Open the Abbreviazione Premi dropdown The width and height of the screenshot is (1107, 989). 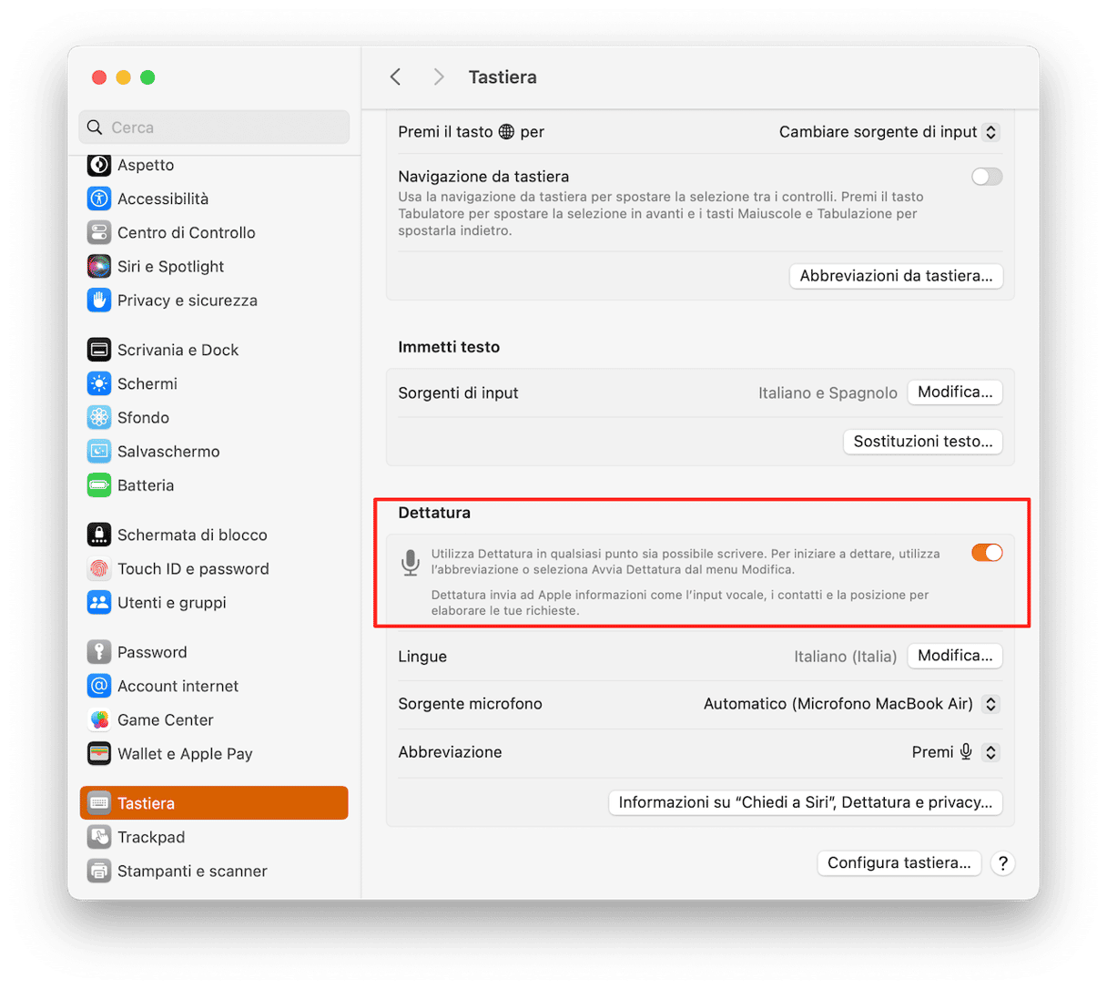(955, 752)
